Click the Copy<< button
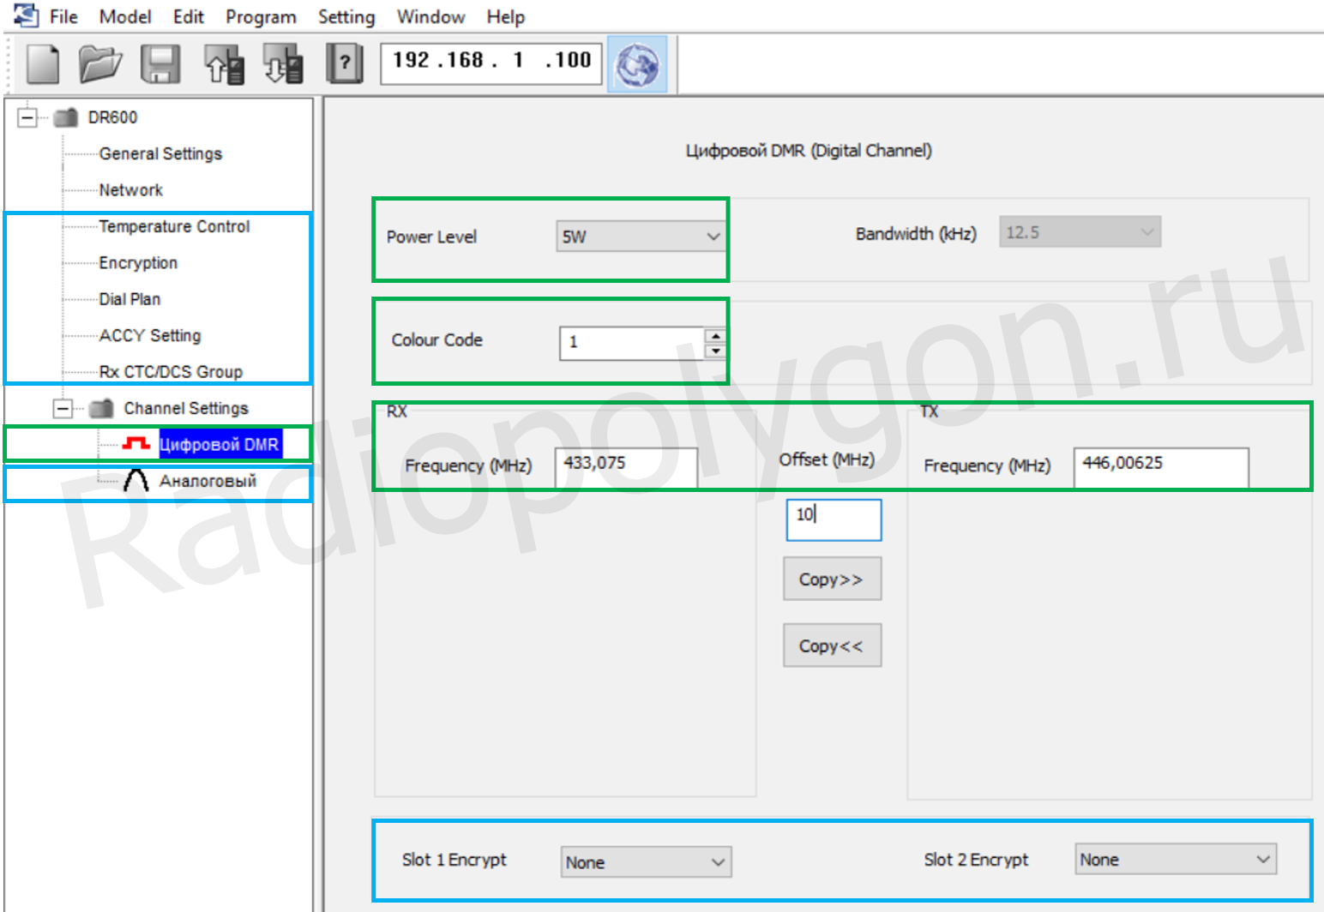 832,645
